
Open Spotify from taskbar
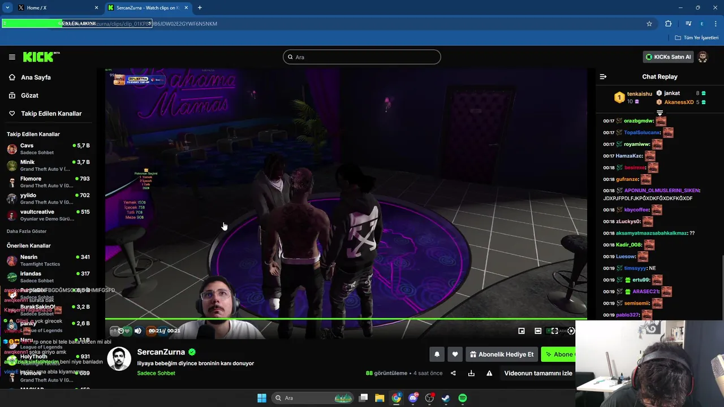click(462, 398)
